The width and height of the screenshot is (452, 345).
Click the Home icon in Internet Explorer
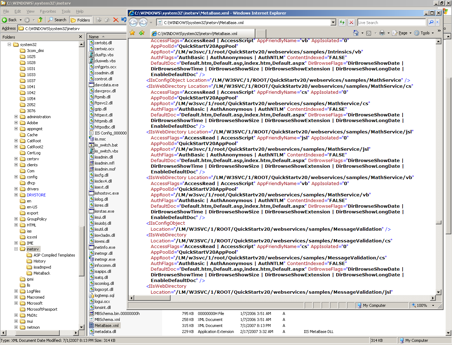pyautogui.click(x=356, y=33)
